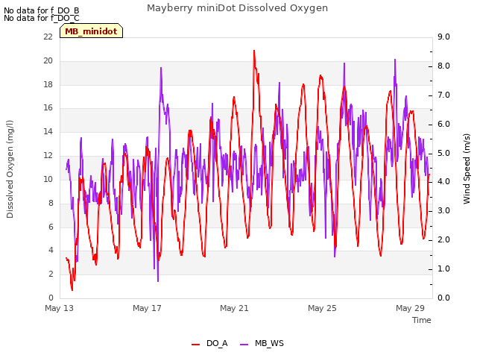Click the 4.0 value on the wind axis

pyautogui.click(x=443, y=181)
